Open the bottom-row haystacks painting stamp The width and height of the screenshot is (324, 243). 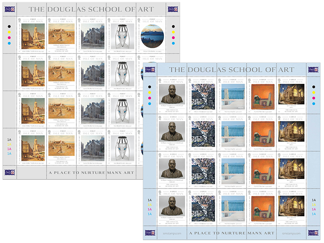pos(62,147)
